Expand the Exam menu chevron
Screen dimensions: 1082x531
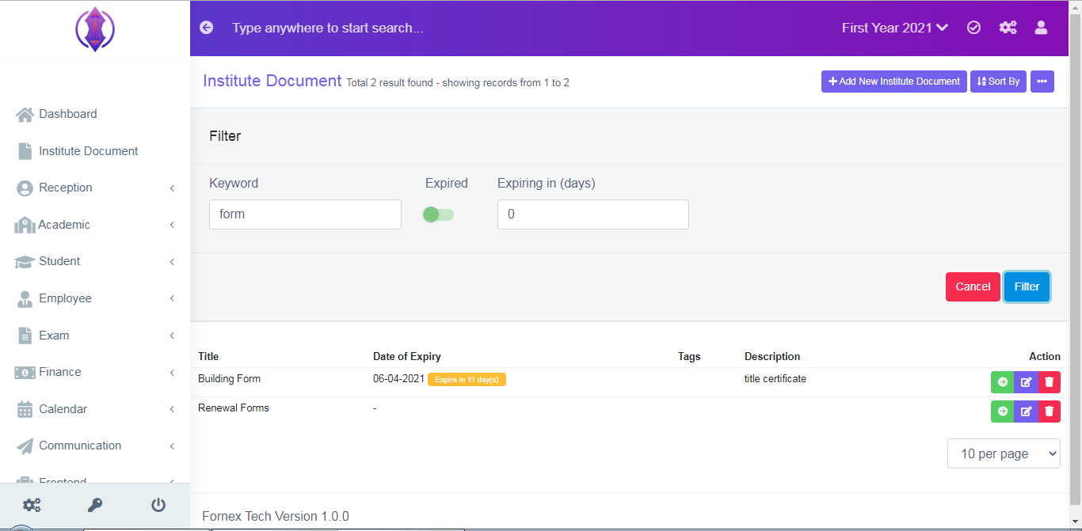(172, 336)
